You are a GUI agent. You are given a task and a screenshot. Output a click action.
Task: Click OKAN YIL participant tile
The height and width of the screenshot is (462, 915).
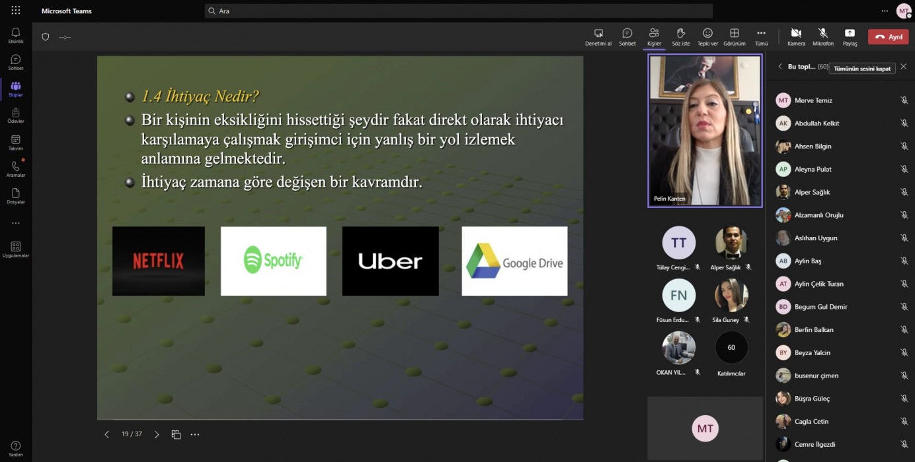point(679,354)
